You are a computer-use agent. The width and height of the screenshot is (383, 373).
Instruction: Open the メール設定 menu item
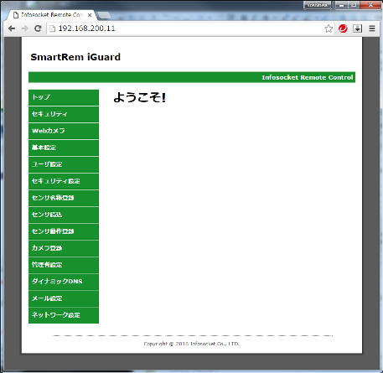[64, 298]
